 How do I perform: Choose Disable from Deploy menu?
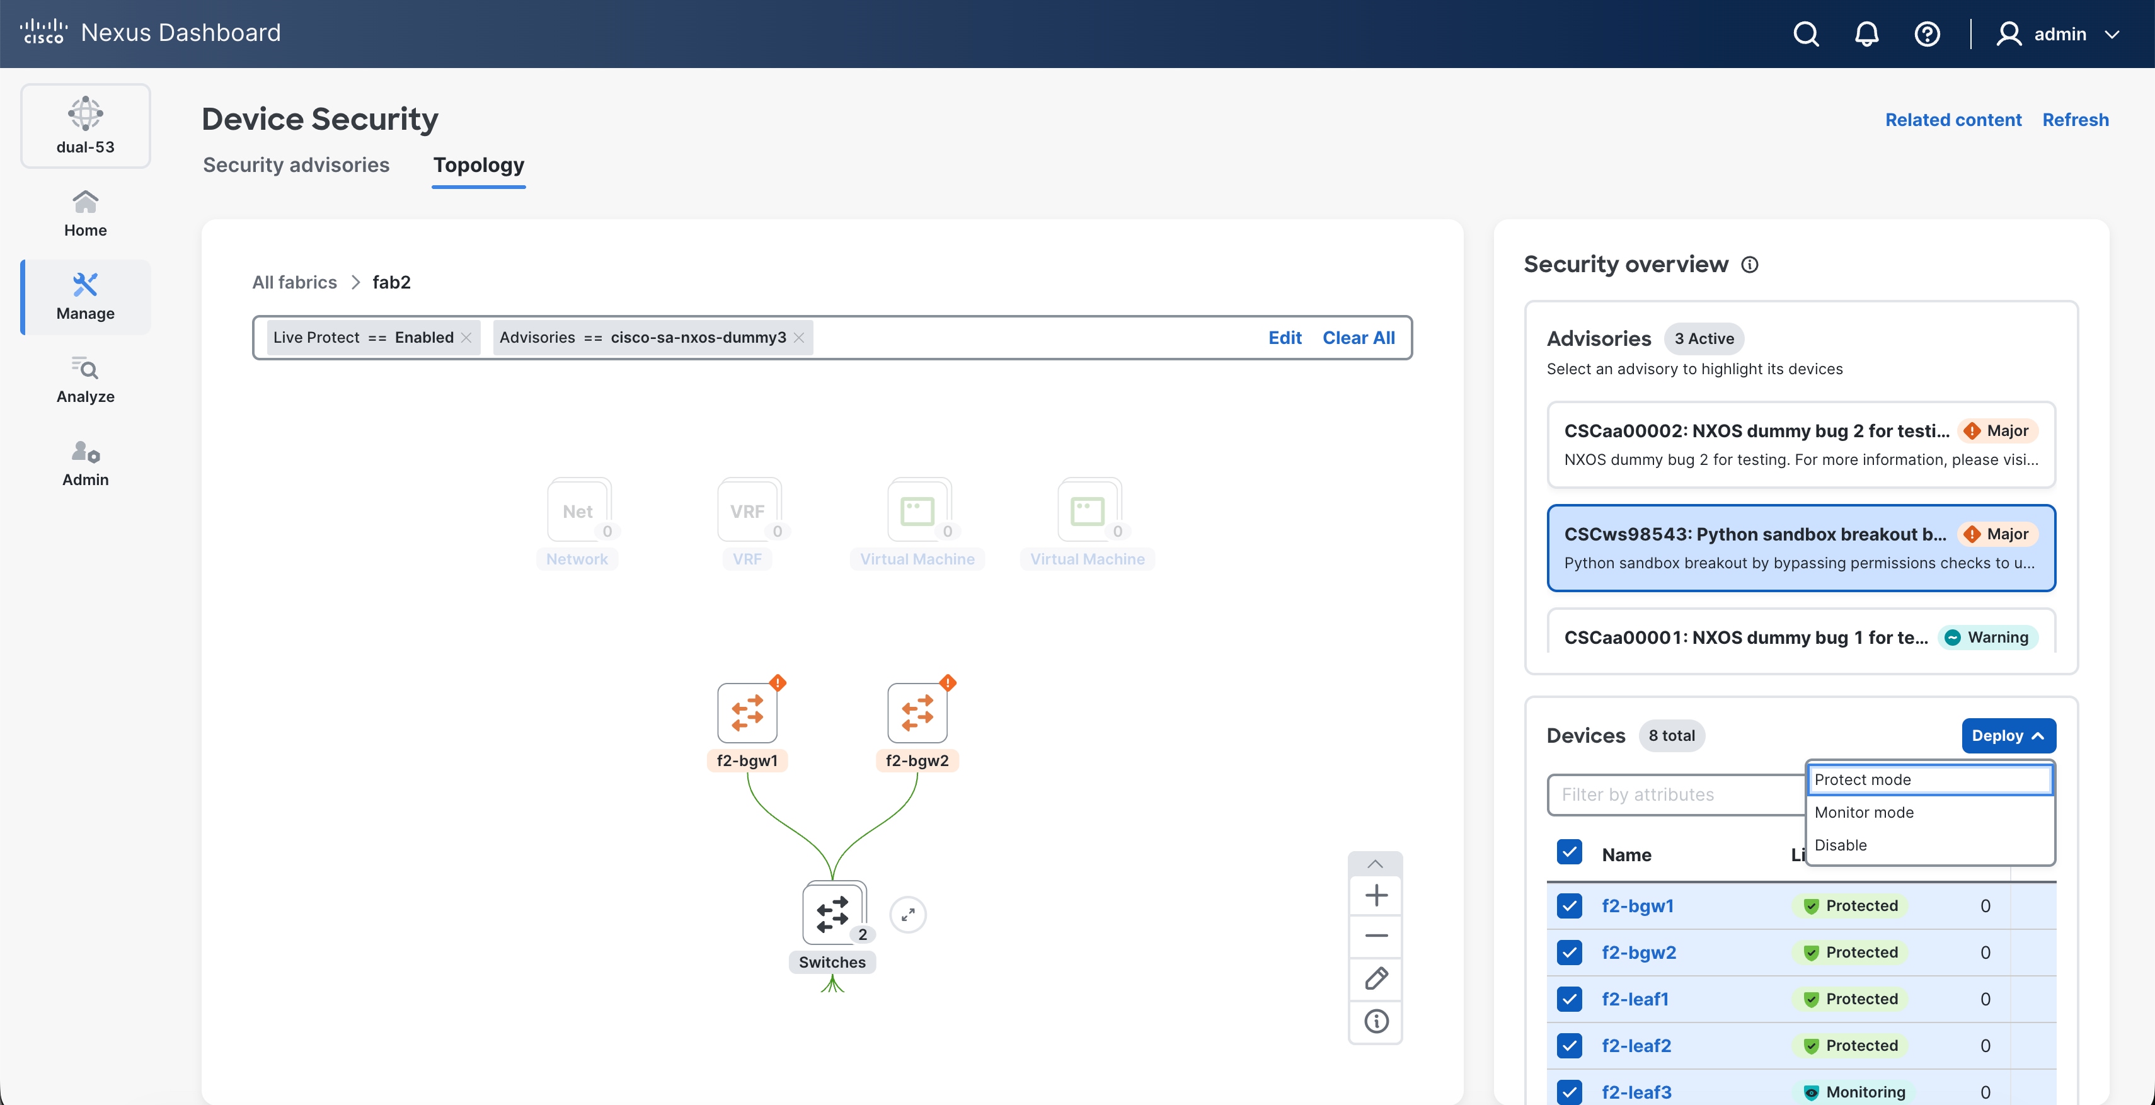(x=1929, y=845)
